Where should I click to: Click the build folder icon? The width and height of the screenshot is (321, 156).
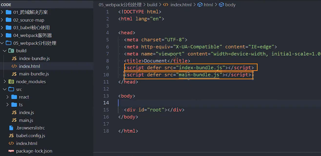coord(11,51)
